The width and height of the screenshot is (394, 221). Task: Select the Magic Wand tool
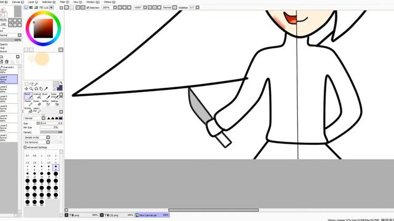[36, 84]
